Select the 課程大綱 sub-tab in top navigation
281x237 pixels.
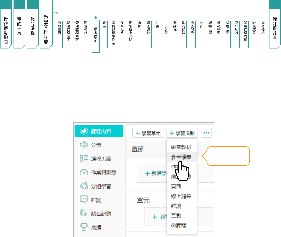(x=210, y=35)
